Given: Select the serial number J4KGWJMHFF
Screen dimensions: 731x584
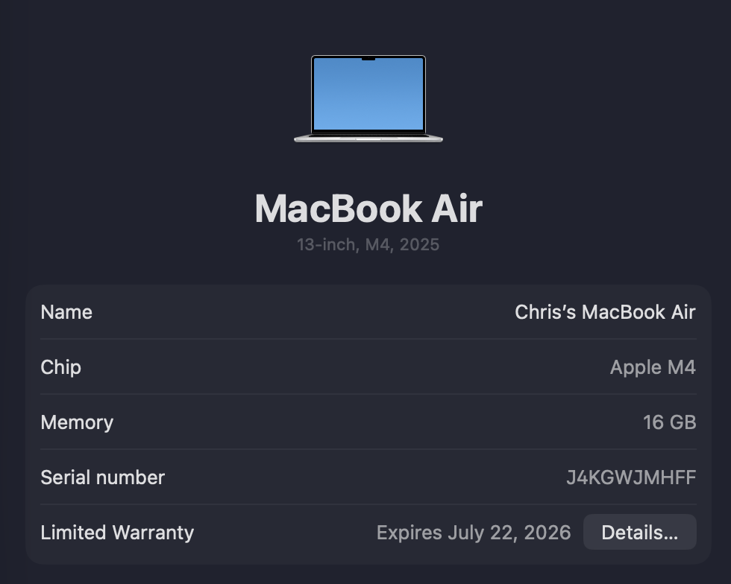Looking at the screenshot, I should tap(630, 477).
